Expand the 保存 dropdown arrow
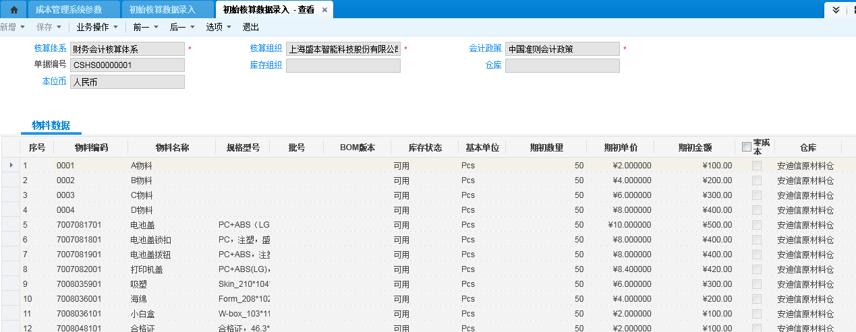Image resolution: width=856 pixels, height=332 pixels. (59, 28)
